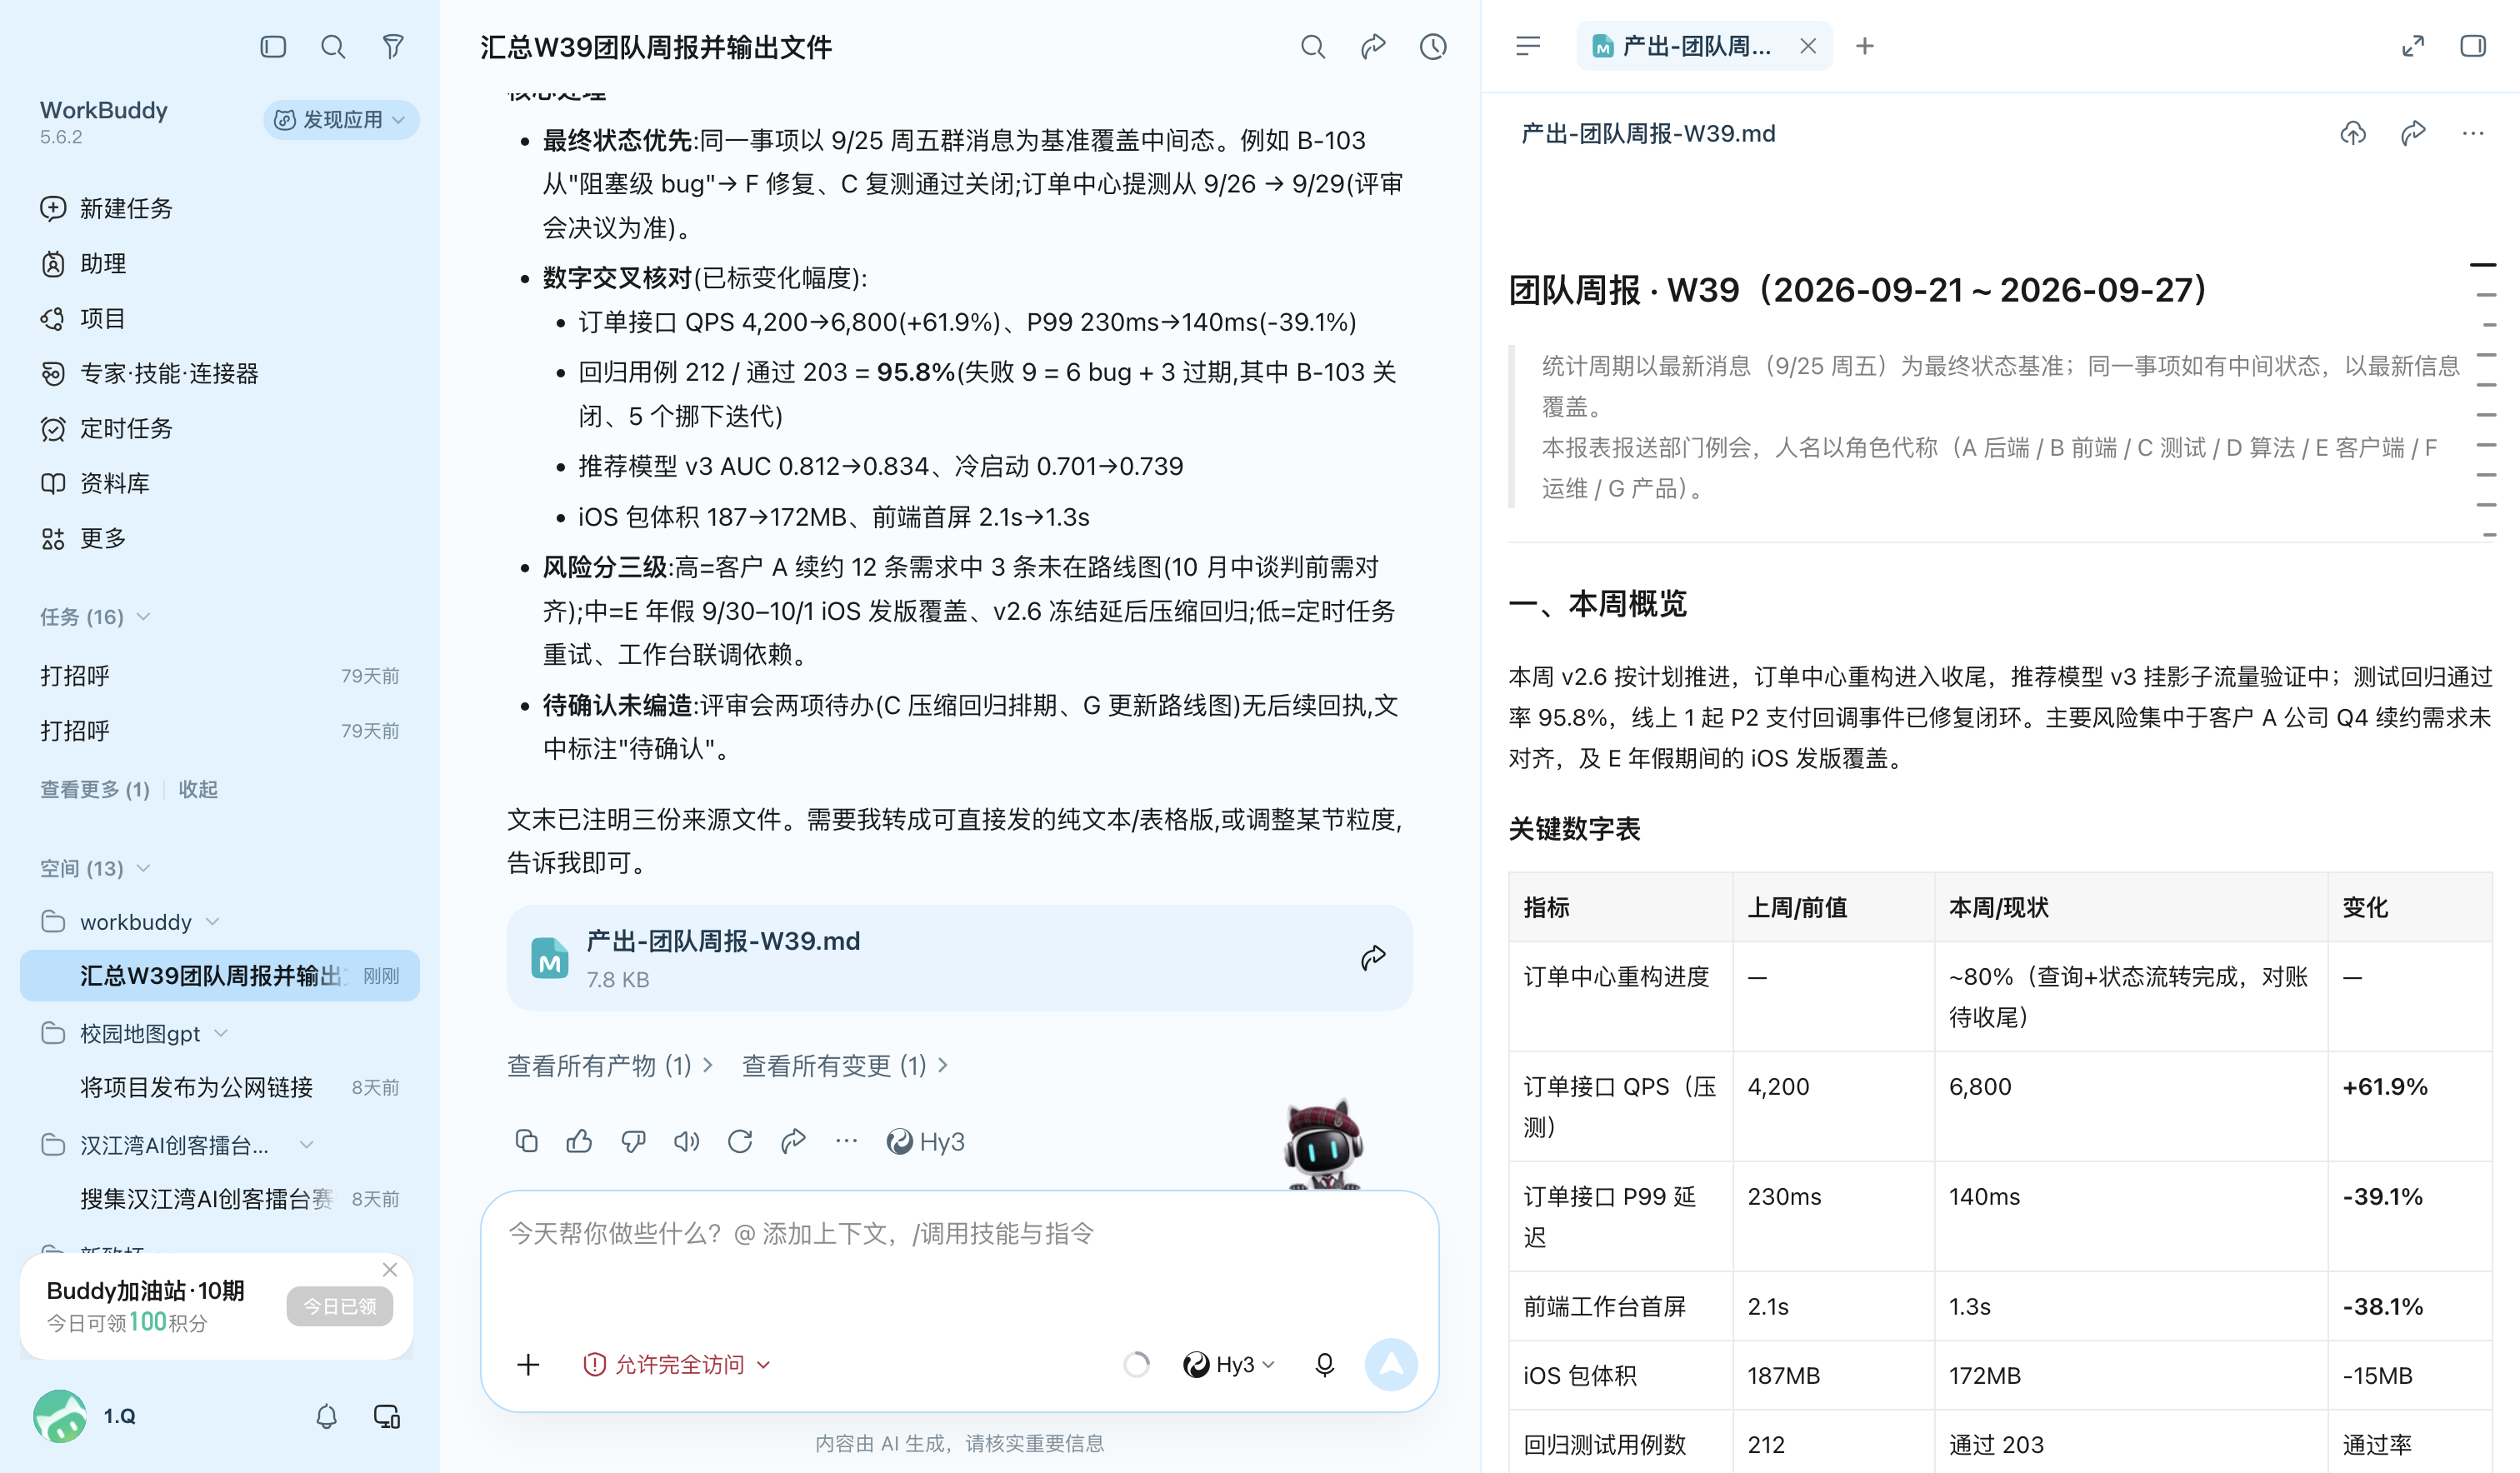Close the Buddy加油站 promo card
This screenshot has height=1473, width=2520.
click(x=390, y=1269)
